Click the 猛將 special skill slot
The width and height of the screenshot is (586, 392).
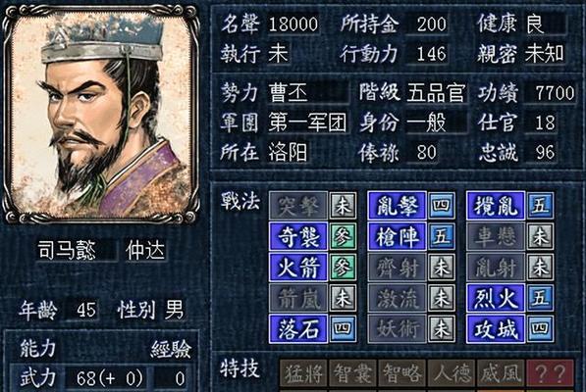click(x=303, y=373)
